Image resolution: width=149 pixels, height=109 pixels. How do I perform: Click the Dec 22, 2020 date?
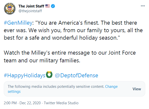point(30,103)
